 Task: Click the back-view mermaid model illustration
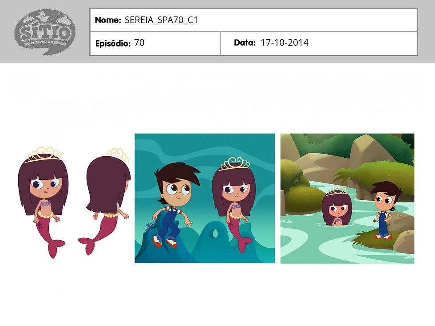coord(105,202)
